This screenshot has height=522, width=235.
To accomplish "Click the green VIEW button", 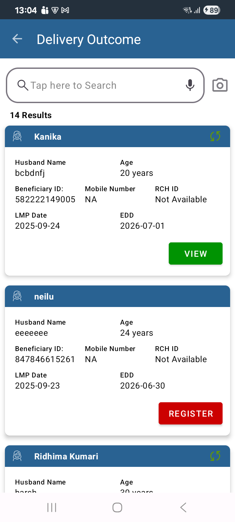I will click(x=196, y=253).
